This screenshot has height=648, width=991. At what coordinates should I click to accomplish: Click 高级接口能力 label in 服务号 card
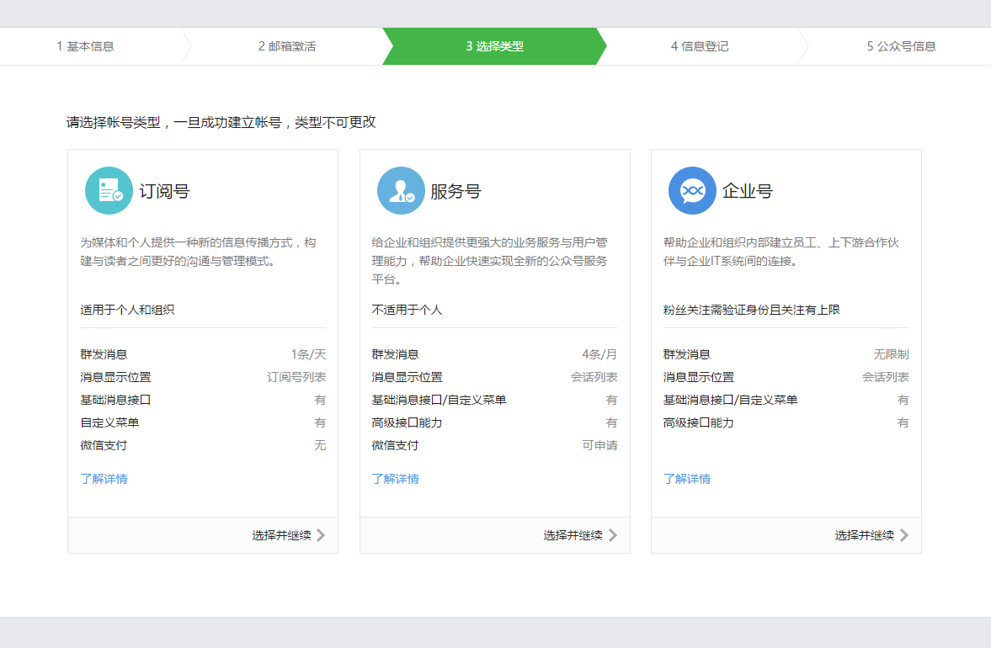pos(407,422)
